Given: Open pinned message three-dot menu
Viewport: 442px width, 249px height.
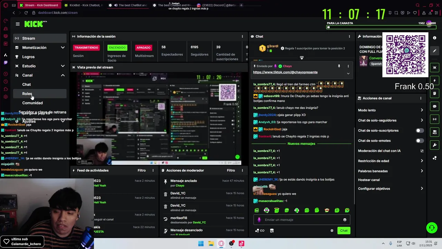Looking at the screenshot, I should [348, 66].
